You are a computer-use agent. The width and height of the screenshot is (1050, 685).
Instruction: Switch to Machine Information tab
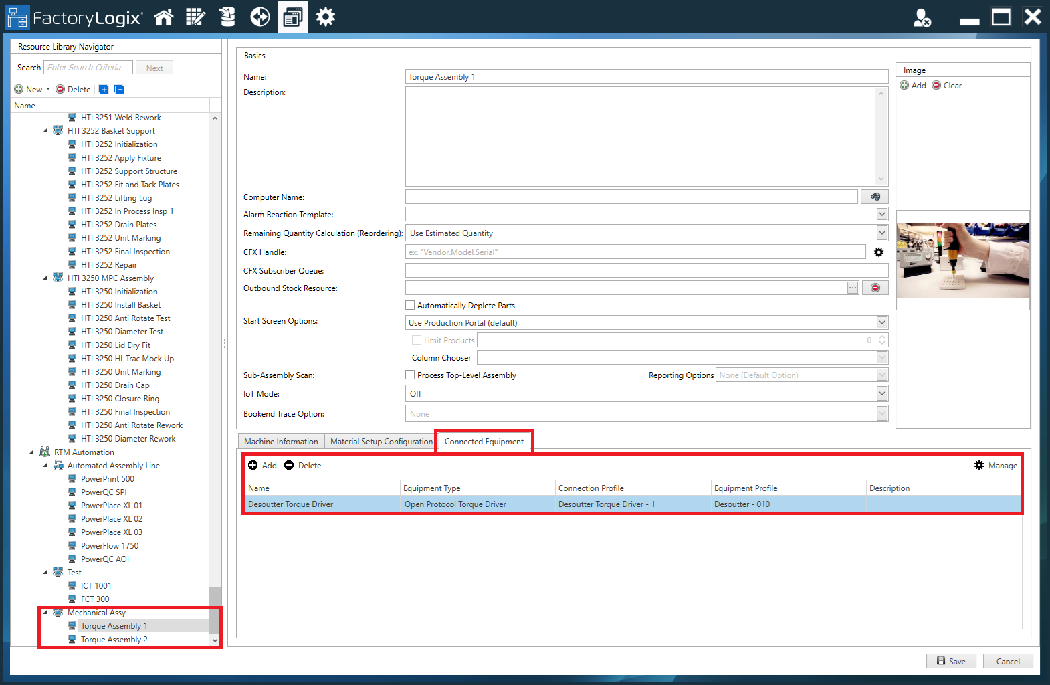click(281, 442)
